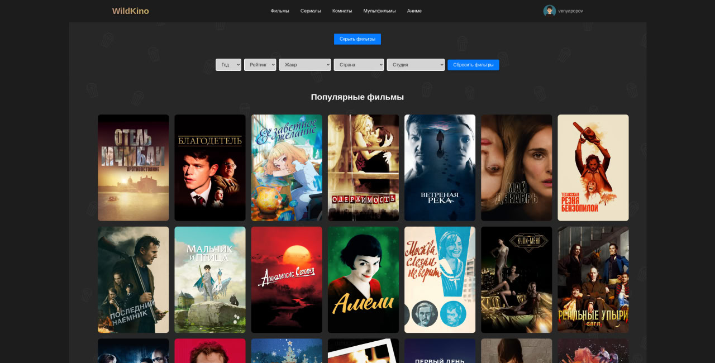Select the Последний наемник poster
Screen dimensions: 715x363
click(x=134, y=280)
